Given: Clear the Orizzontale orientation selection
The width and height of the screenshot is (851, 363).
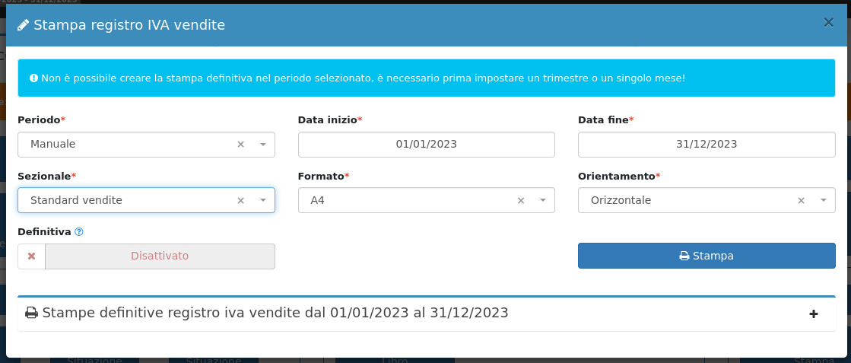Looking at the screenshot, I should pyautogui.click(x=801, y=201).
